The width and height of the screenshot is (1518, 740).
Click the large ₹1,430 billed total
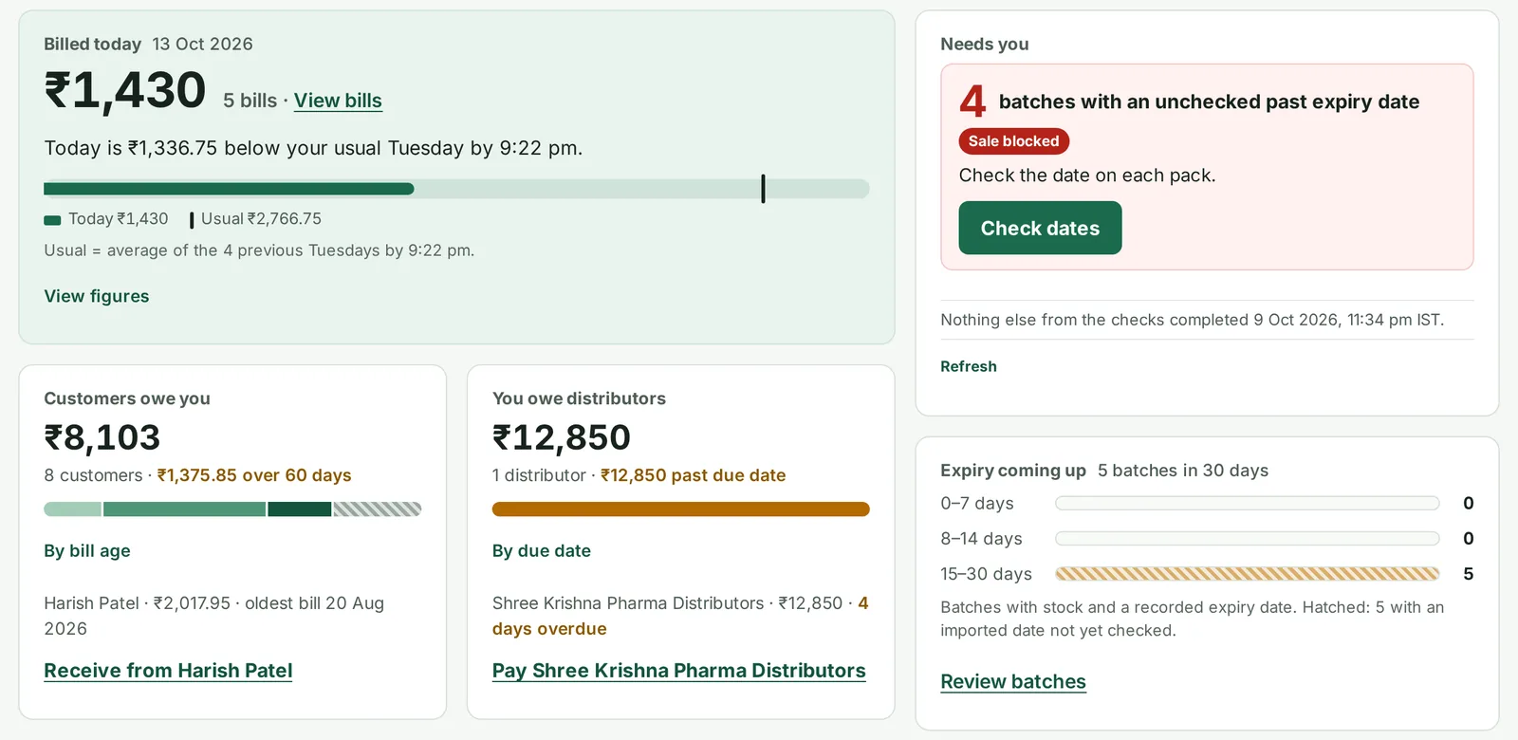coord(125,91)
